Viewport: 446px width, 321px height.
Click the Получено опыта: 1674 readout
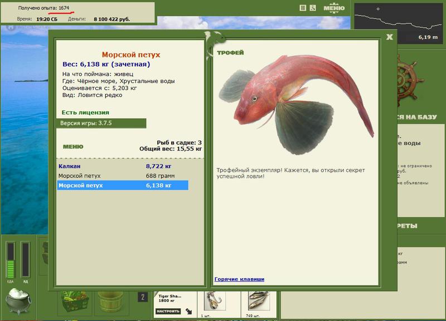pyautogui.click(x=43, y=8)
